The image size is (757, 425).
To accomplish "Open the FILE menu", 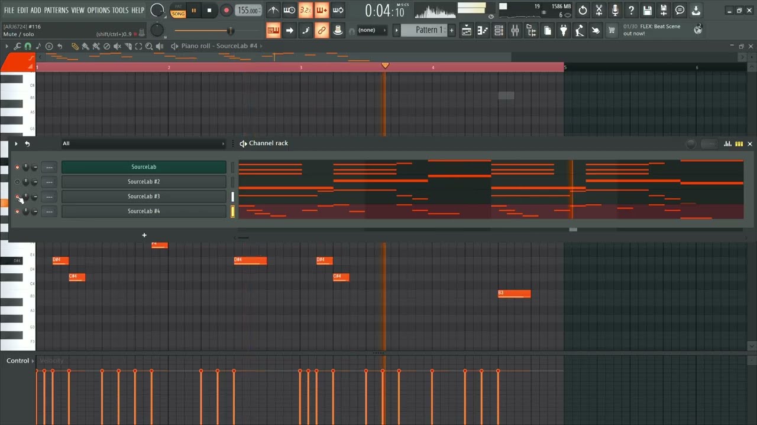I will tap(9, 10).
